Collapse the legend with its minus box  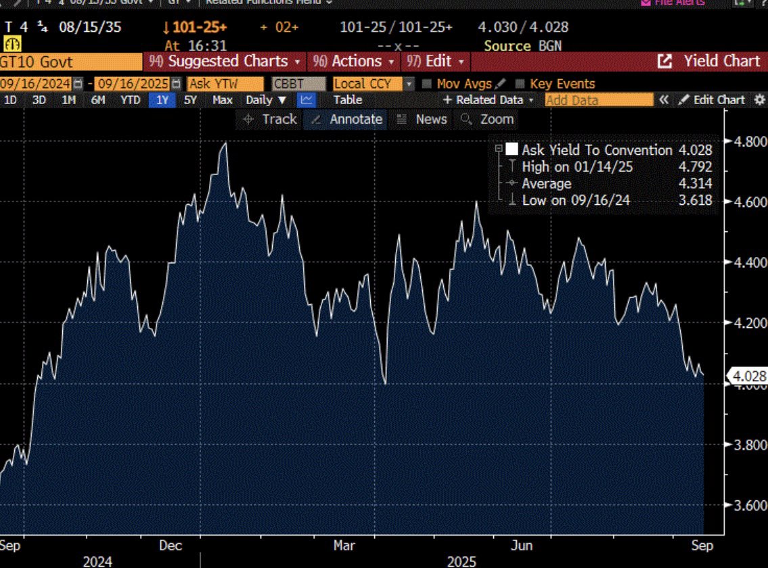pyautogui.click(x=499, y=149)
